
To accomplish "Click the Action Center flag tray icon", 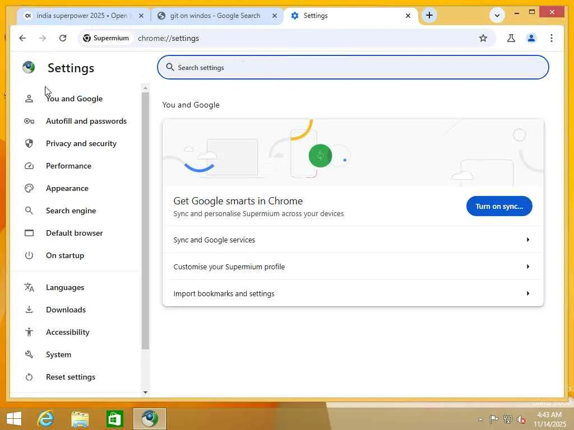I will [x=494, y=419].
